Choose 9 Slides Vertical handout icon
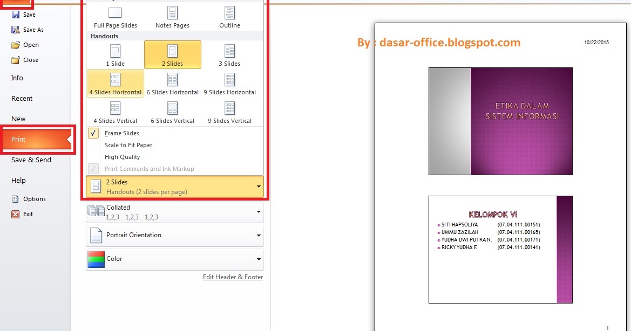The image size is (631, 331). [229, 108]
